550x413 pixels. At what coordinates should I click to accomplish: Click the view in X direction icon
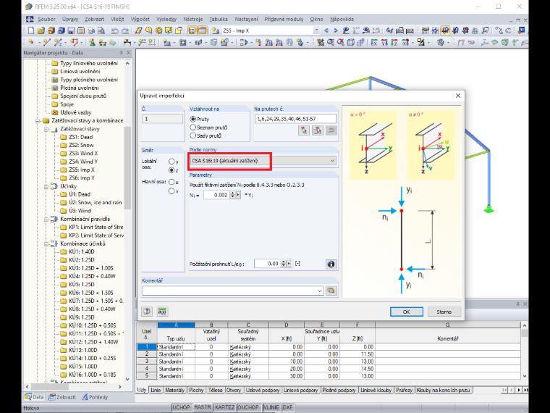click(374, 43)
